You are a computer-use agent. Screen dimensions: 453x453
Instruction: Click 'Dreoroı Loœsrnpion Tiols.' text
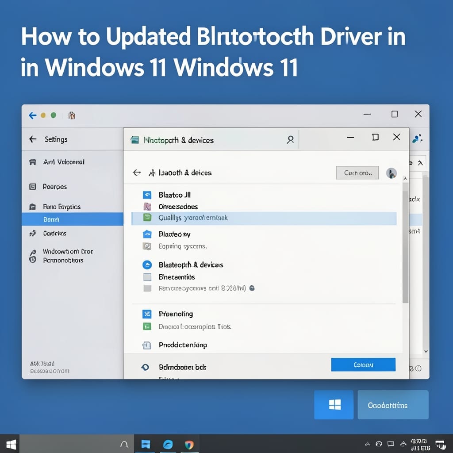click(x=195, y=327)
